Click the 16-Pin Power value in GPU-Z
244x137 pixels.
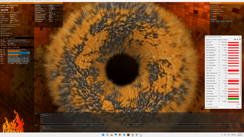point(224,91)
